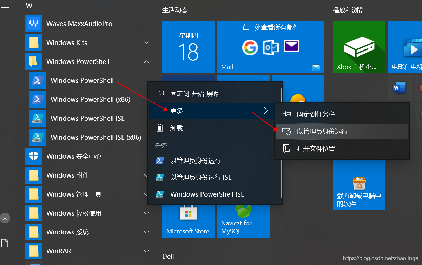Choose 以管理员身份运行 under 任务
The width and height of the screenshot is (422, 265).
click(214, 160)
